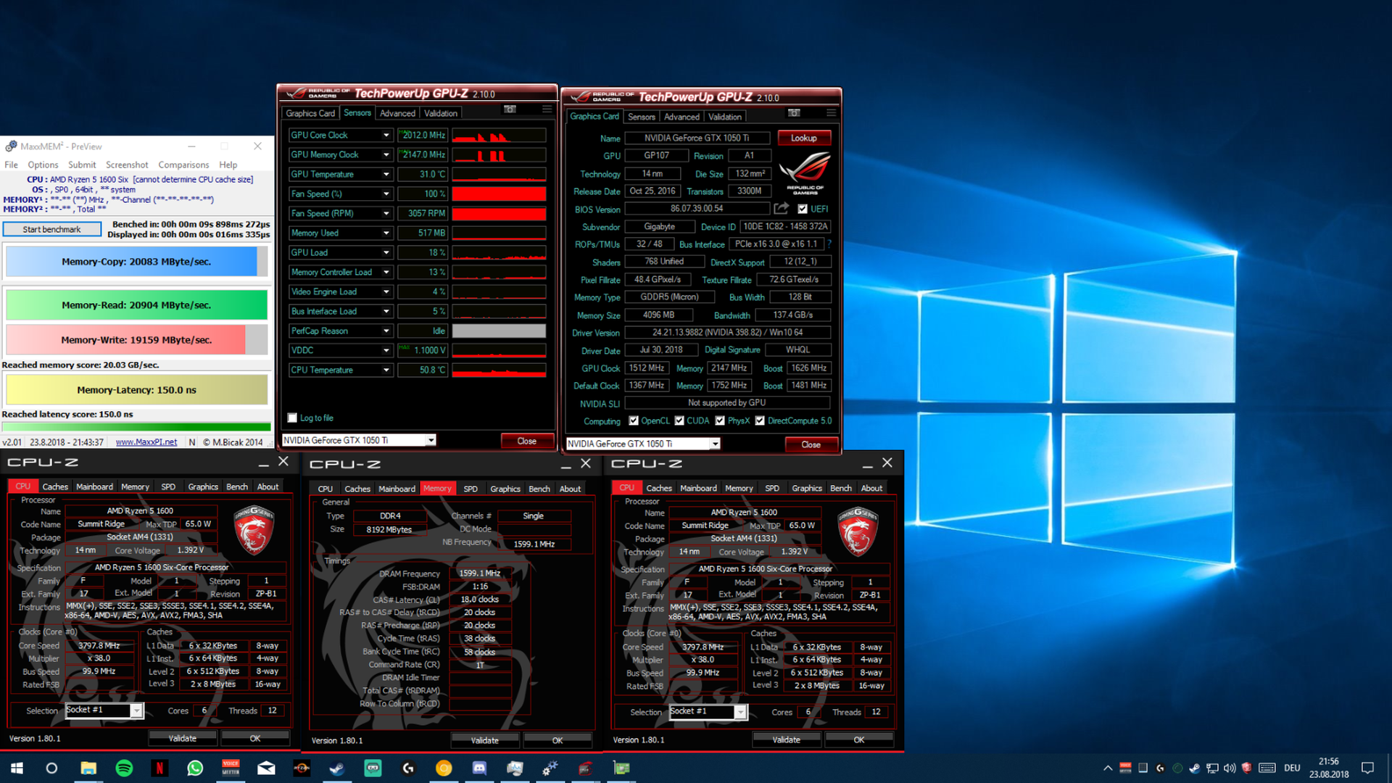Toggle the UEFI checkbox in GPU-Z

(803, 209)
